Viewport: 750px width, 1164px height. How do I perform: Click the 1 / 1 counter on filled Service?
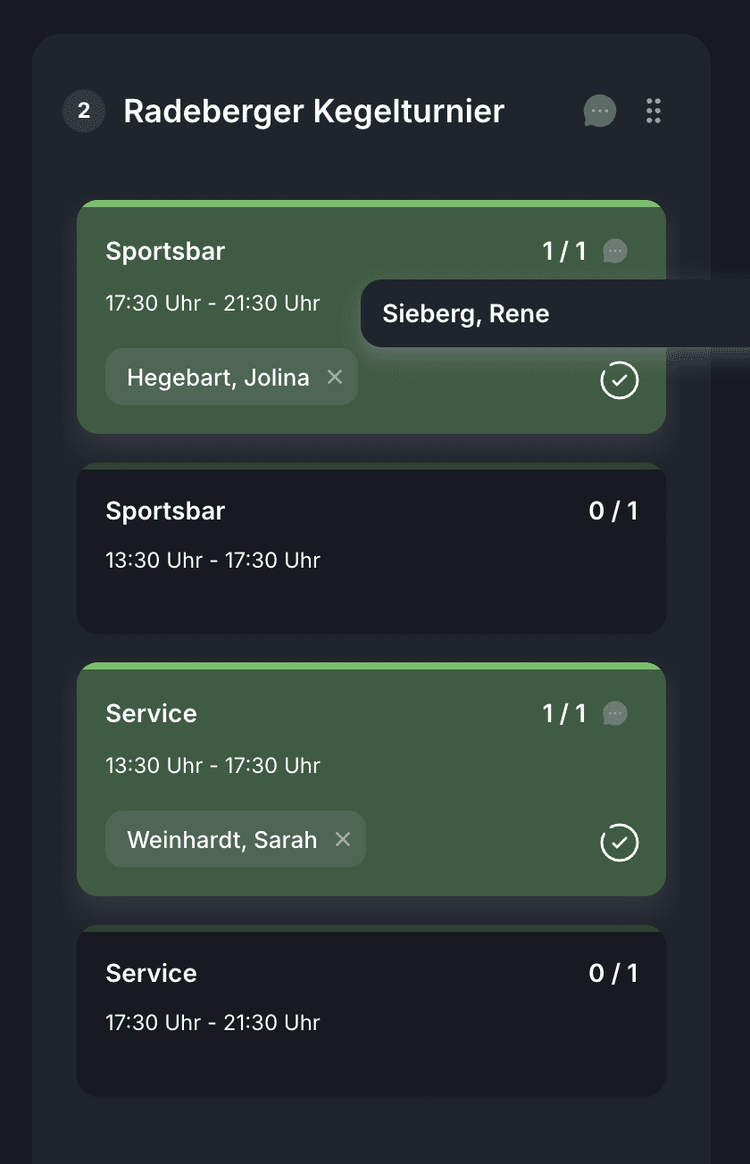564,714
